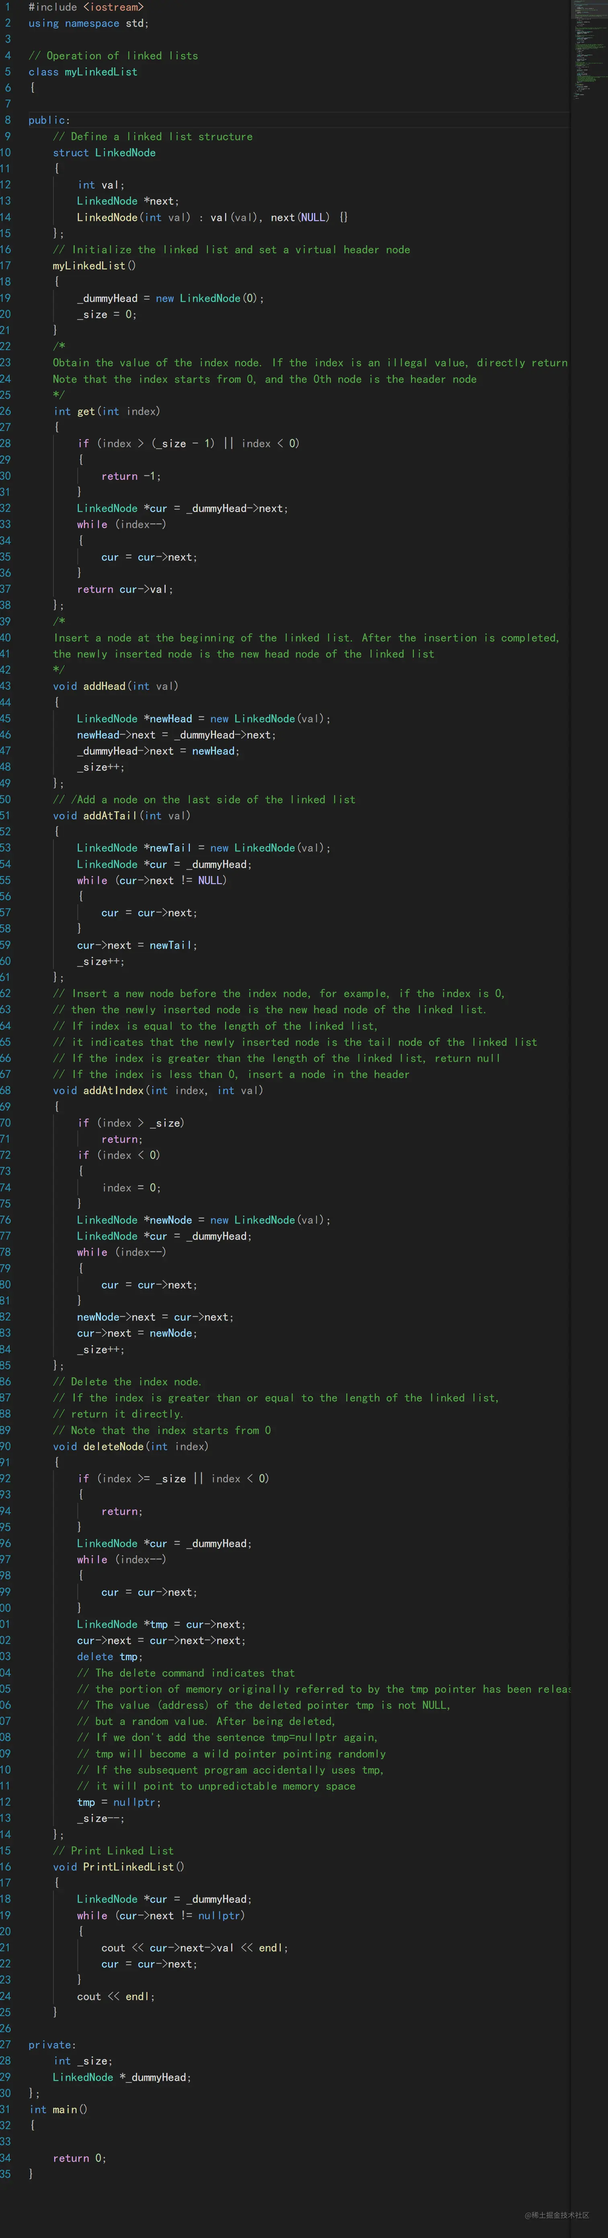Click the 'int main()' function line
This screenshot has height=2238, width=608.
58,2110
